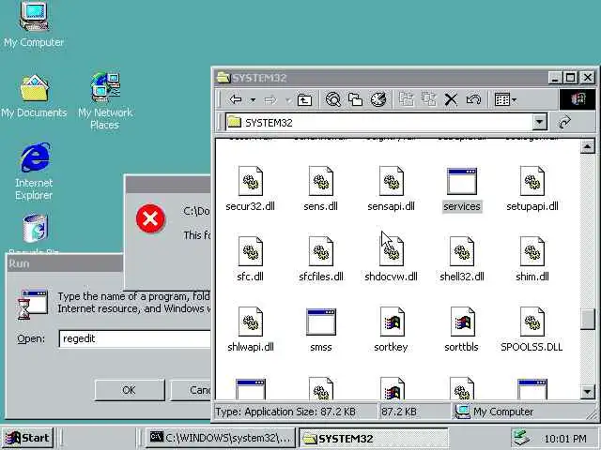The height and width of the screenshot is (450, 601).
Task: Click the Back arrow in SYSTEM32 toolbar
Action: 236,100
